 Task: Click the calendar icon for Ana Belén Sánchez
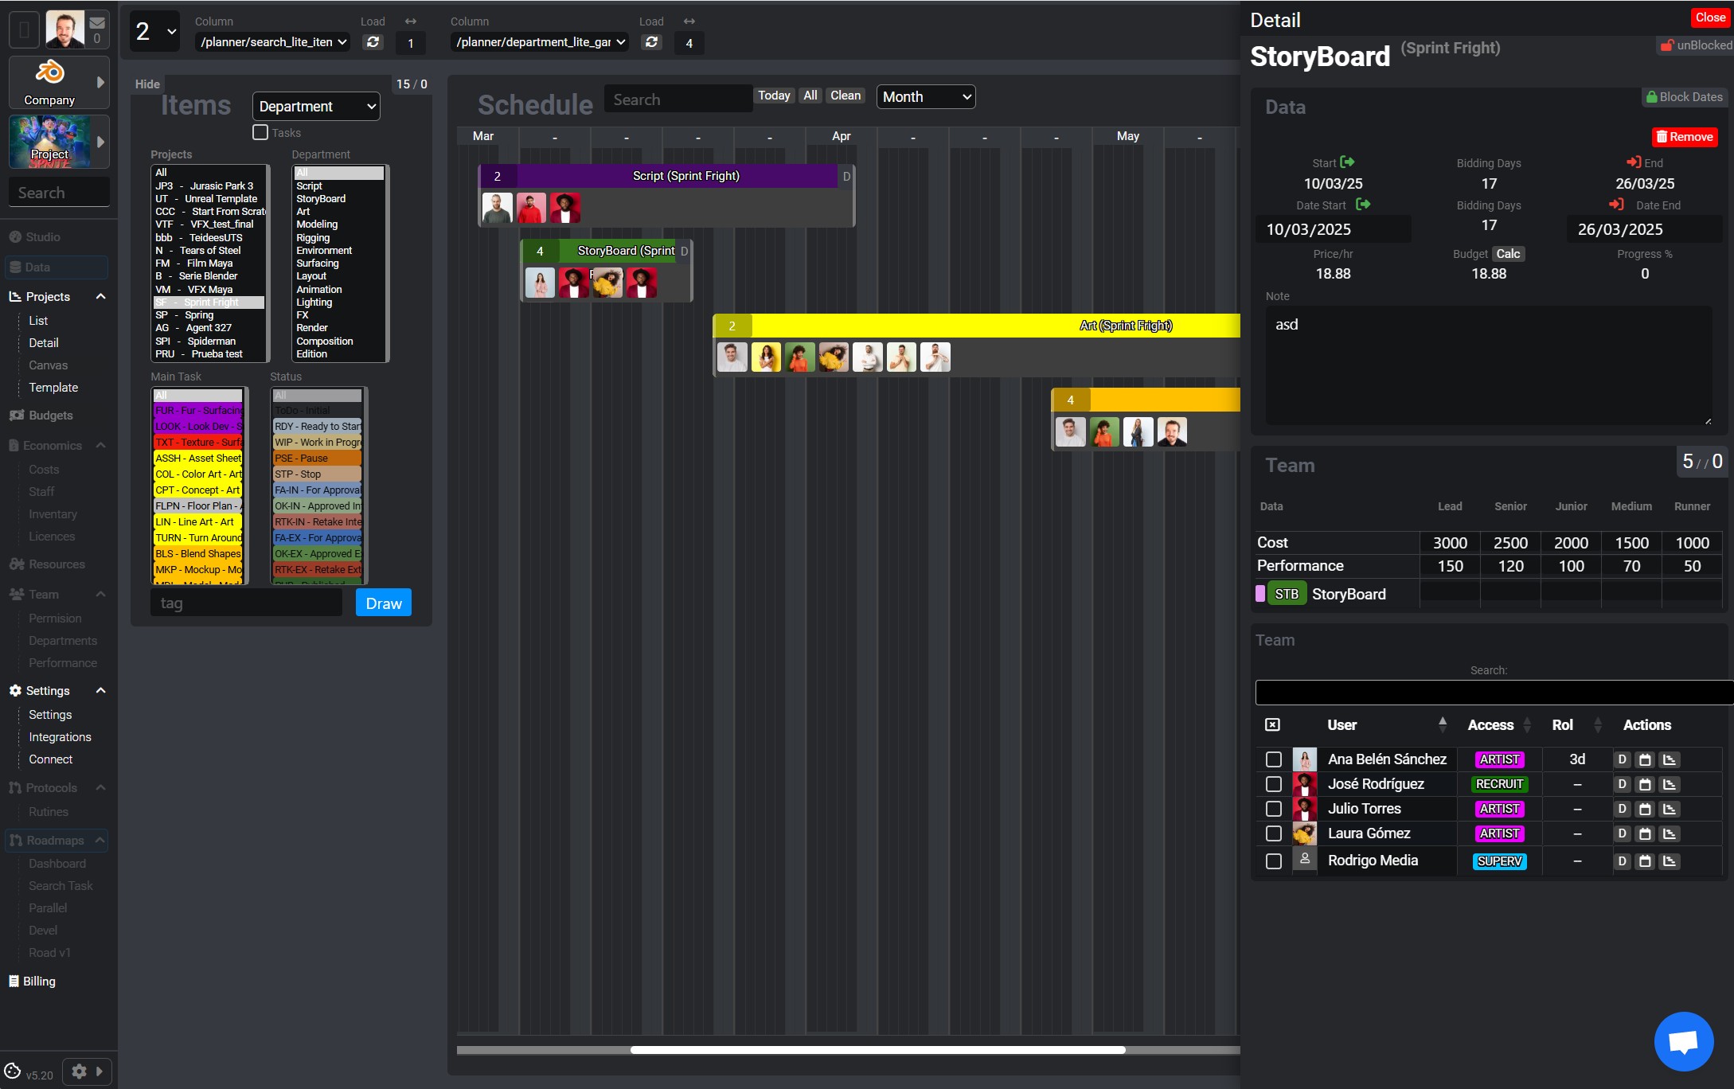[x=1645, y=759]
